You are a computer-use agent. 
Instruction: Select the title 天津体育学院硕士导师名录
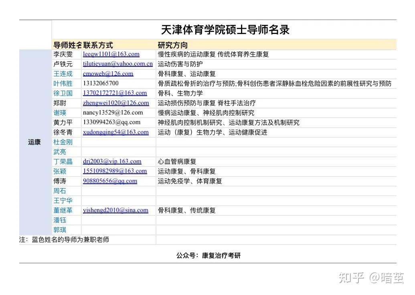pyautogui.click(x=225, y=30)
